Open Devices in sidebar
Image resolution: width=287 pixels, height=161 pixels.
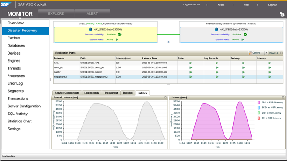[x=25, y=53]
